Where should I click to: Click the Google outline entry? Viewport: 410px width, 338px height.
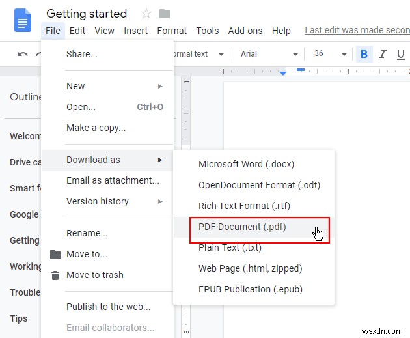(24, 214)
